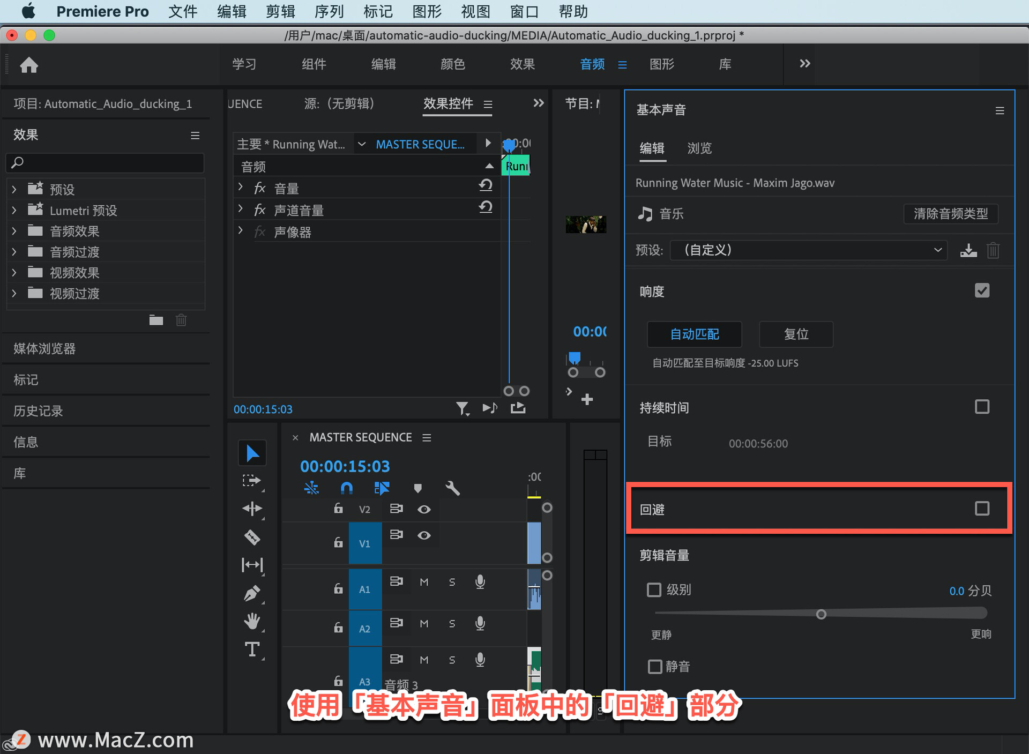The image size is (1029, 754).
Task: Select the Type tool
Action: [252, 650]
